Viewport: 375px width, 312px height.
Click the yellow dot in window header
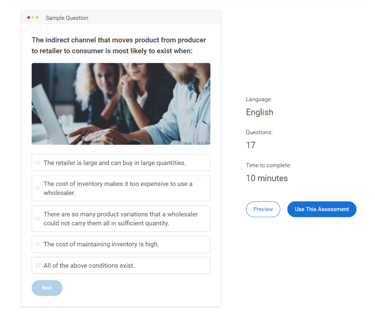[x=33, y=18]
